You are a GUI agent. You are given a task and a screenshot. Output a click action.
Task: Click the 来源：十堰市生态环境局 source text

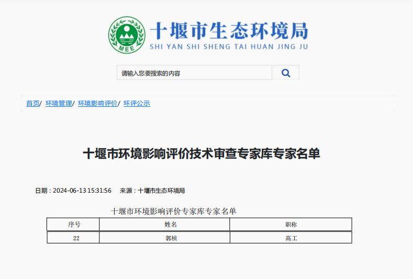coord(152,191)
